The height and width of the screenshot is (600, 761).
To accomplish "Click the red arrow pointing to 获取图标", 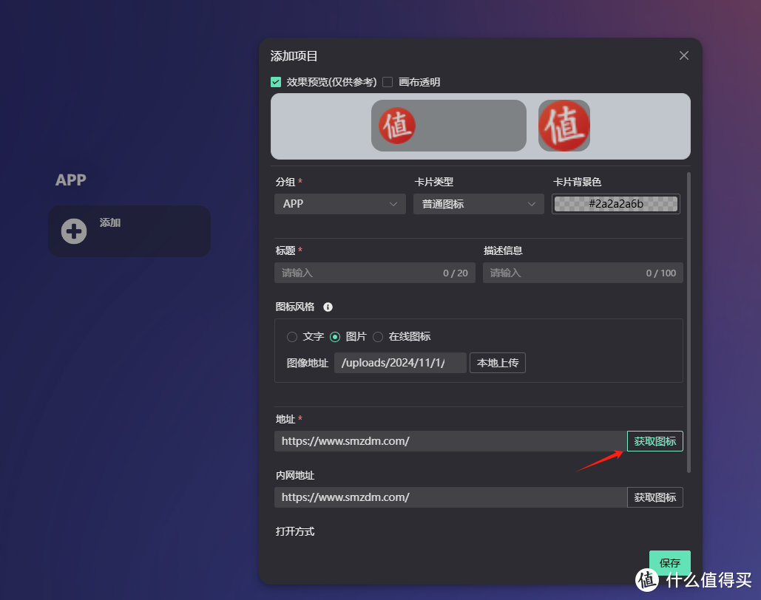I will click(x=601, y=460).
